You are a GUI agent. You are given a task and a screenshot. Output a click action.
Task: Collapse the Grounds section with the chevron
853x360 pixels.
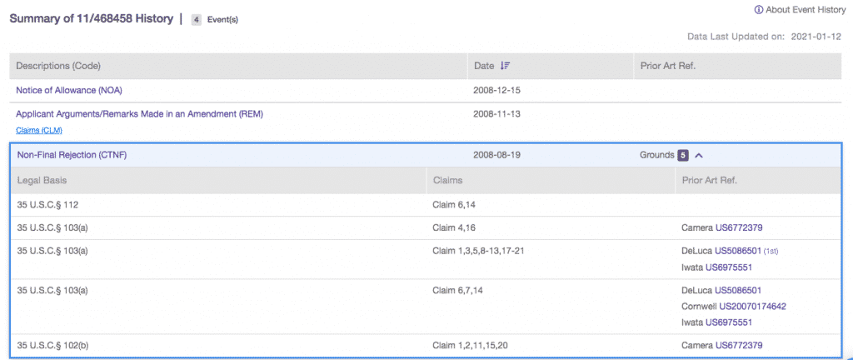pyautogui.click(x=699, y=155)
